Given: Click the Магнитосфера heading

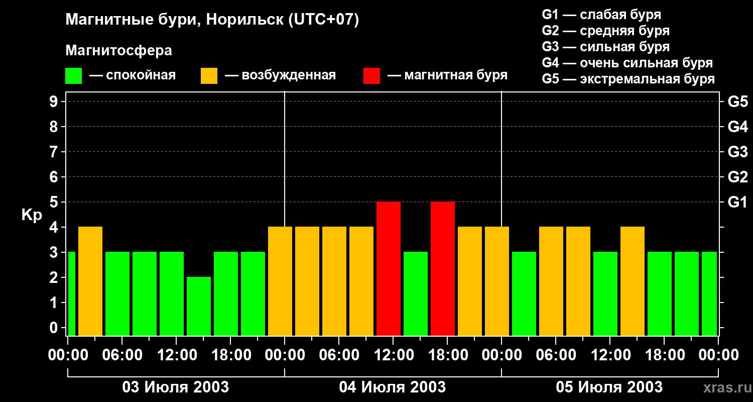Looking at the screenshot, I should tap(118, 51).
